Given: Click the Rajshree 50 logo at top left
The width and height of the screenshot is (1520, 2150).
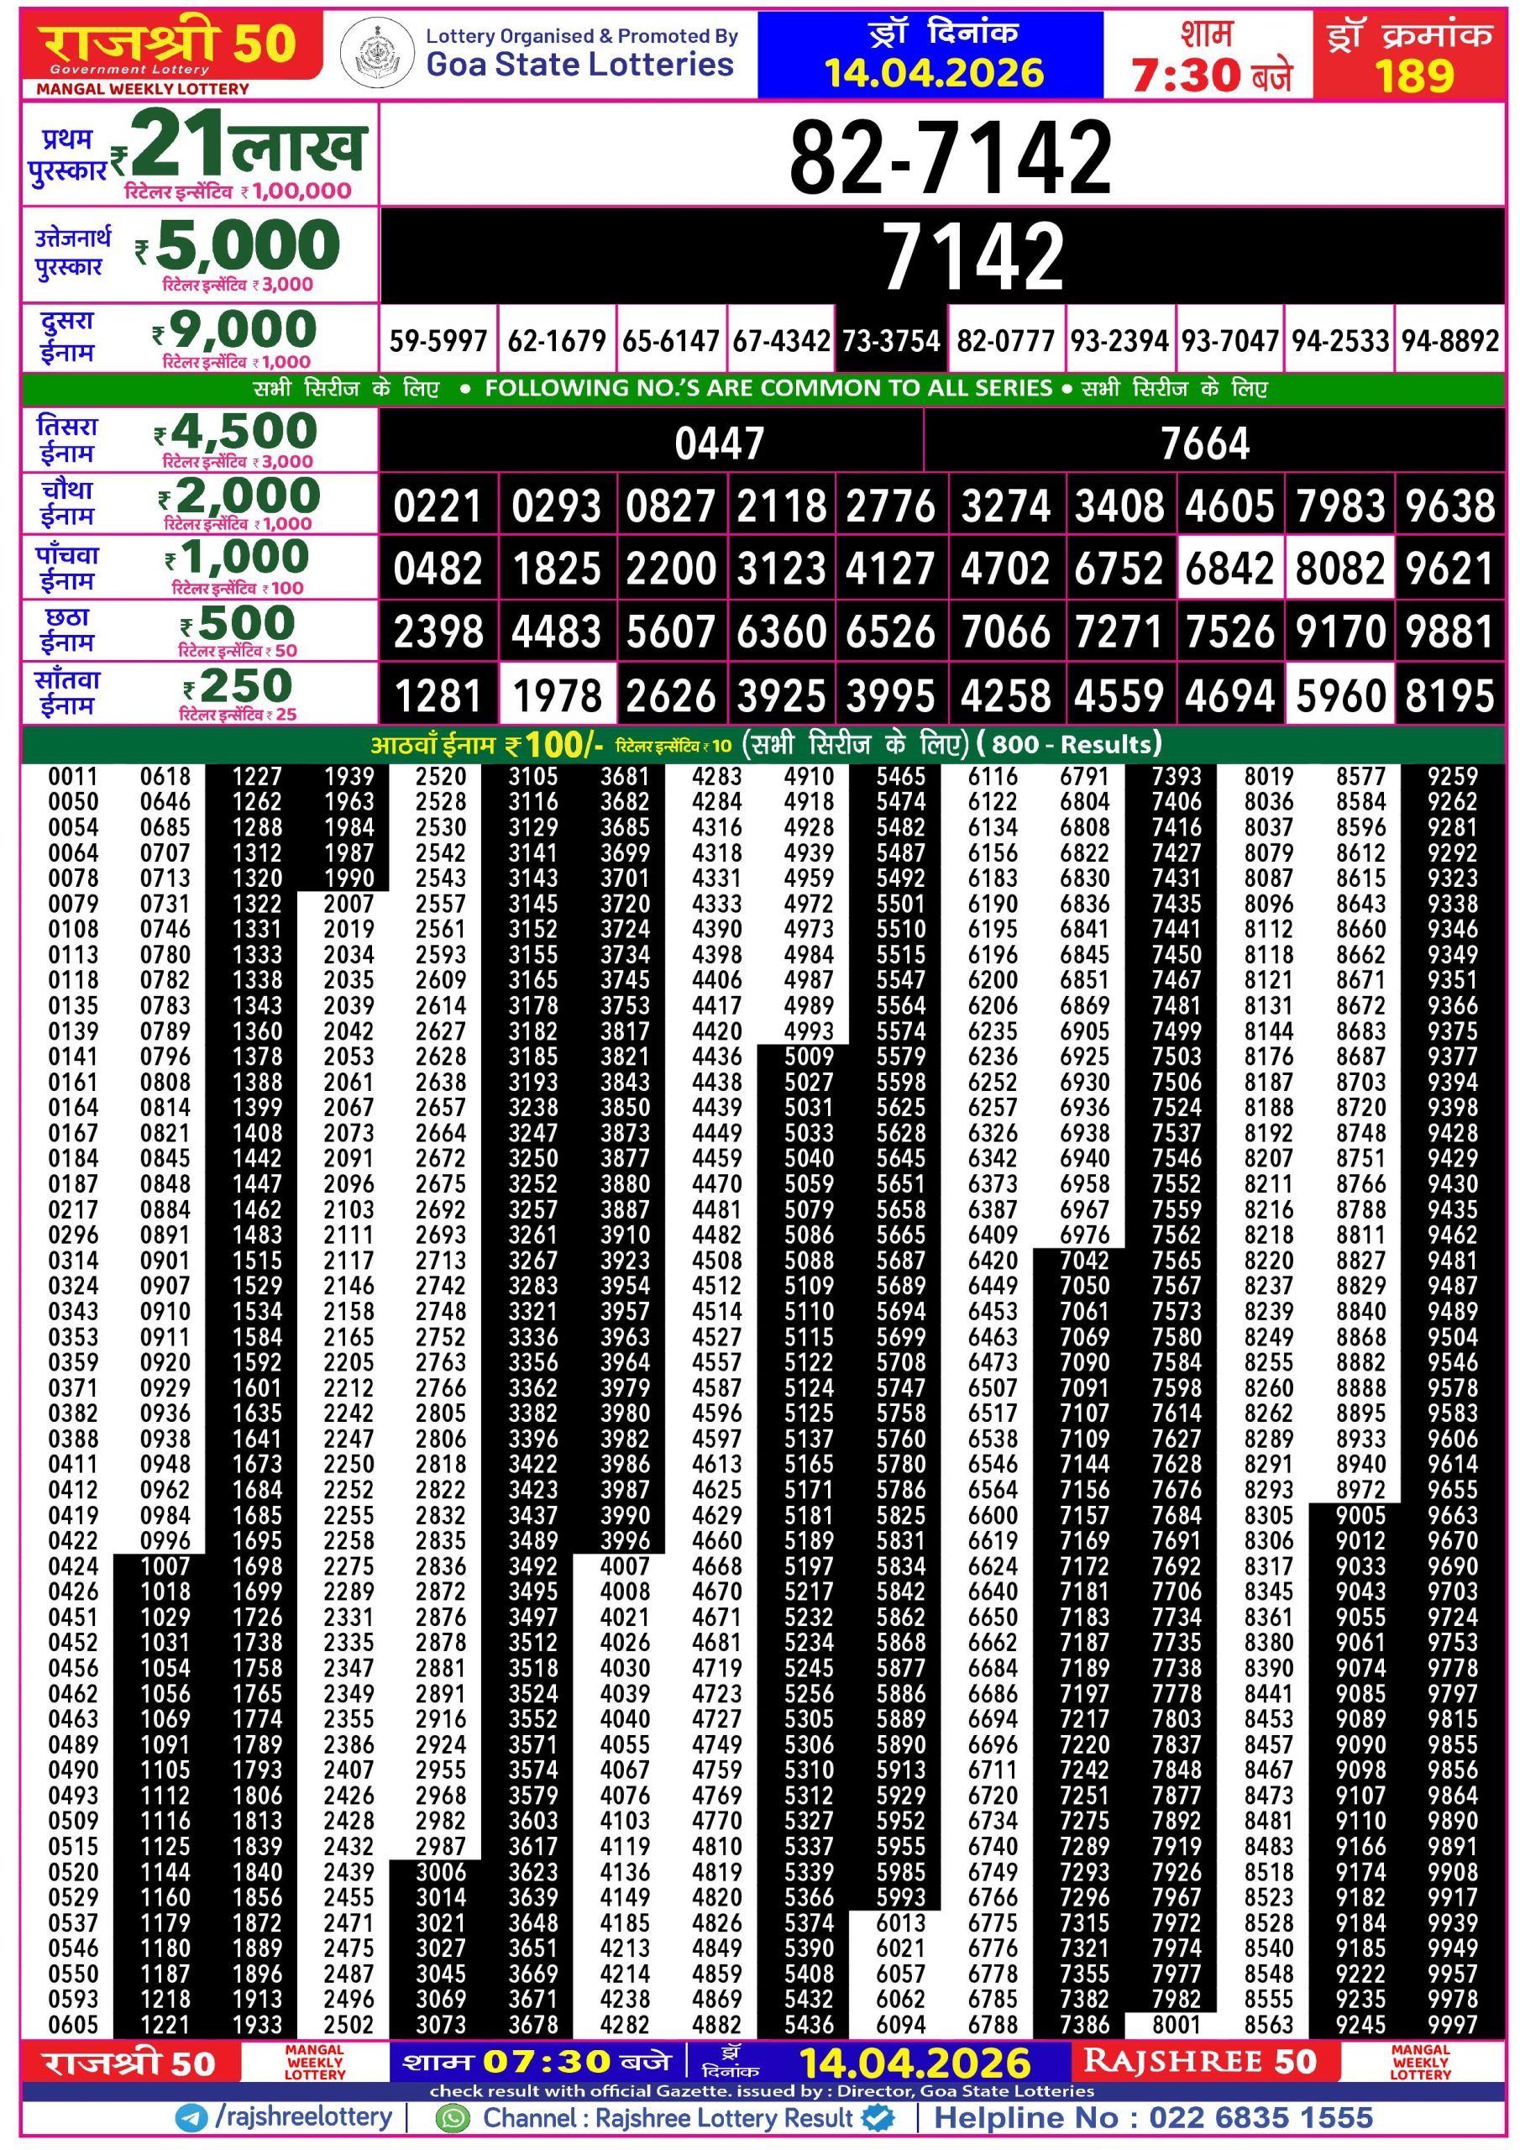Looking at the screenshot, I should [170, 47].
